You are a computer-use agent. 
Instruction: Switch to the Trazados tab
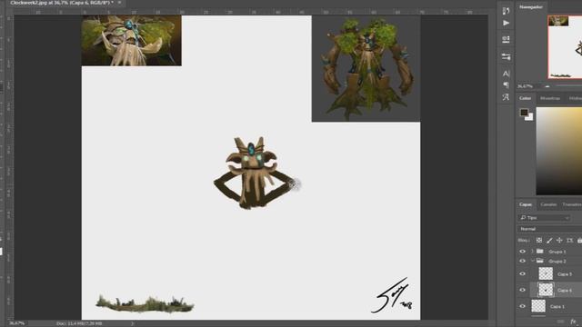pyautogui.click(x=572, y=204)
